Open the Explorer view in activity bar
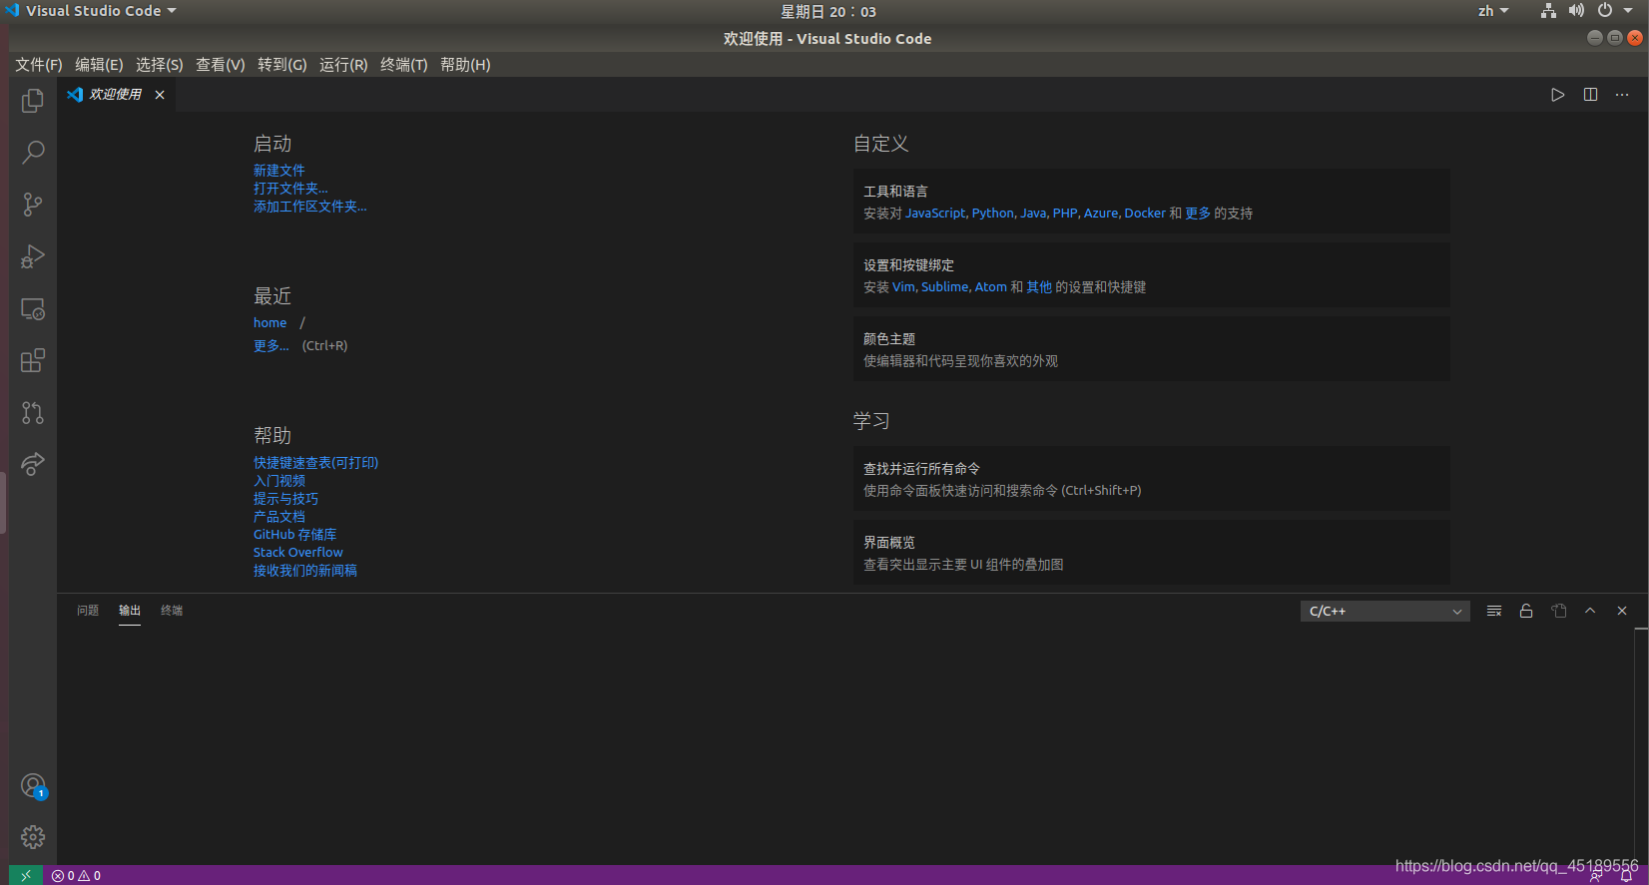 (33, 101)
